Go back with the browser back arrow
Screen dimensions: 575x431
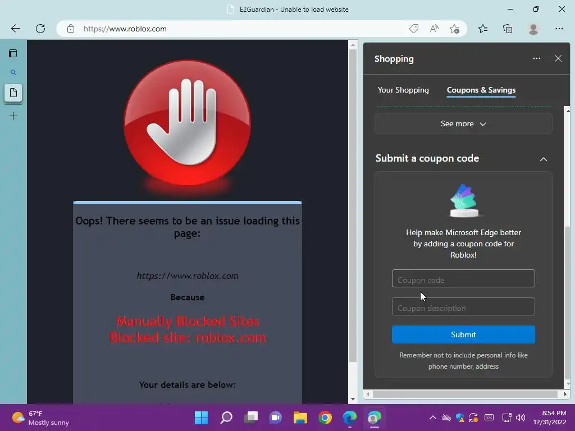(x=15, y=29)
